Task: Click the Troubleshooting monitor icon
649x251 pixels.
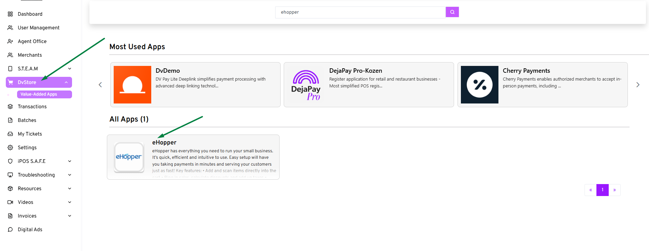Action: tap(10, 175)
